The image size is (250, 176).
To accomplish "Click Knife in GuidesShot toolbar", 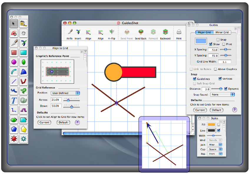I will point(70,34).
